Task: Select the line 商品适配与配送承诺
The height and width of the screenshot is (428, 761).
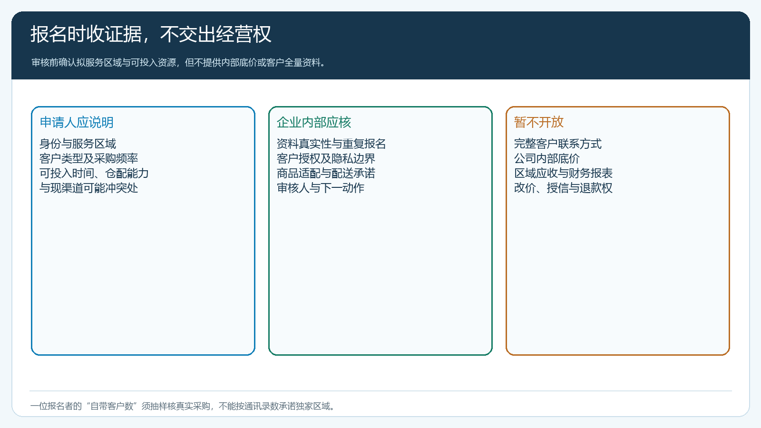Action: coord(326,173)
